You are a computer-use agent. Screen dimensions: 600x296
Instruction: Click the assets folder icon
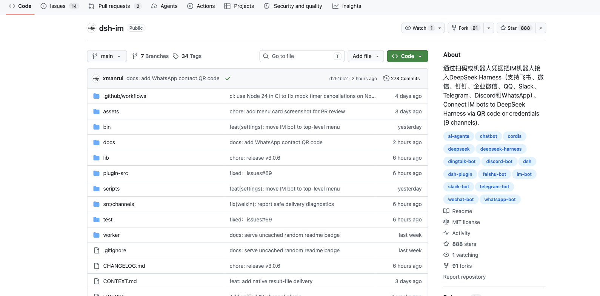click(x=96, y=111)
